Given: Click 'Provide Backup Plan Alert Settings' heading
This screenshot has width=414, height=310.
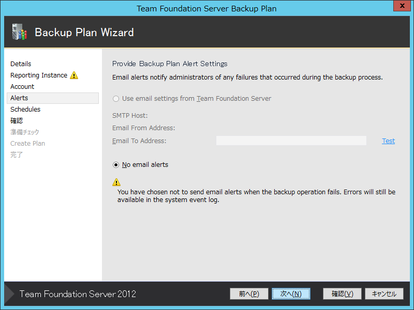Looking at the screenshot, I should tap(170, 64).
